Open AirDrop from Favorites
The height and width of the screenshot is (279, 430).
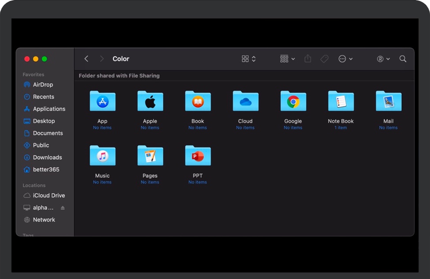43,84
